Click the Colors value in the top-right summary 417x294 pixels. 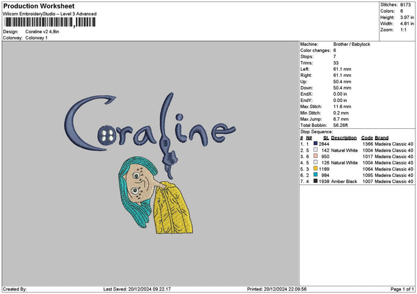[402, 11]
